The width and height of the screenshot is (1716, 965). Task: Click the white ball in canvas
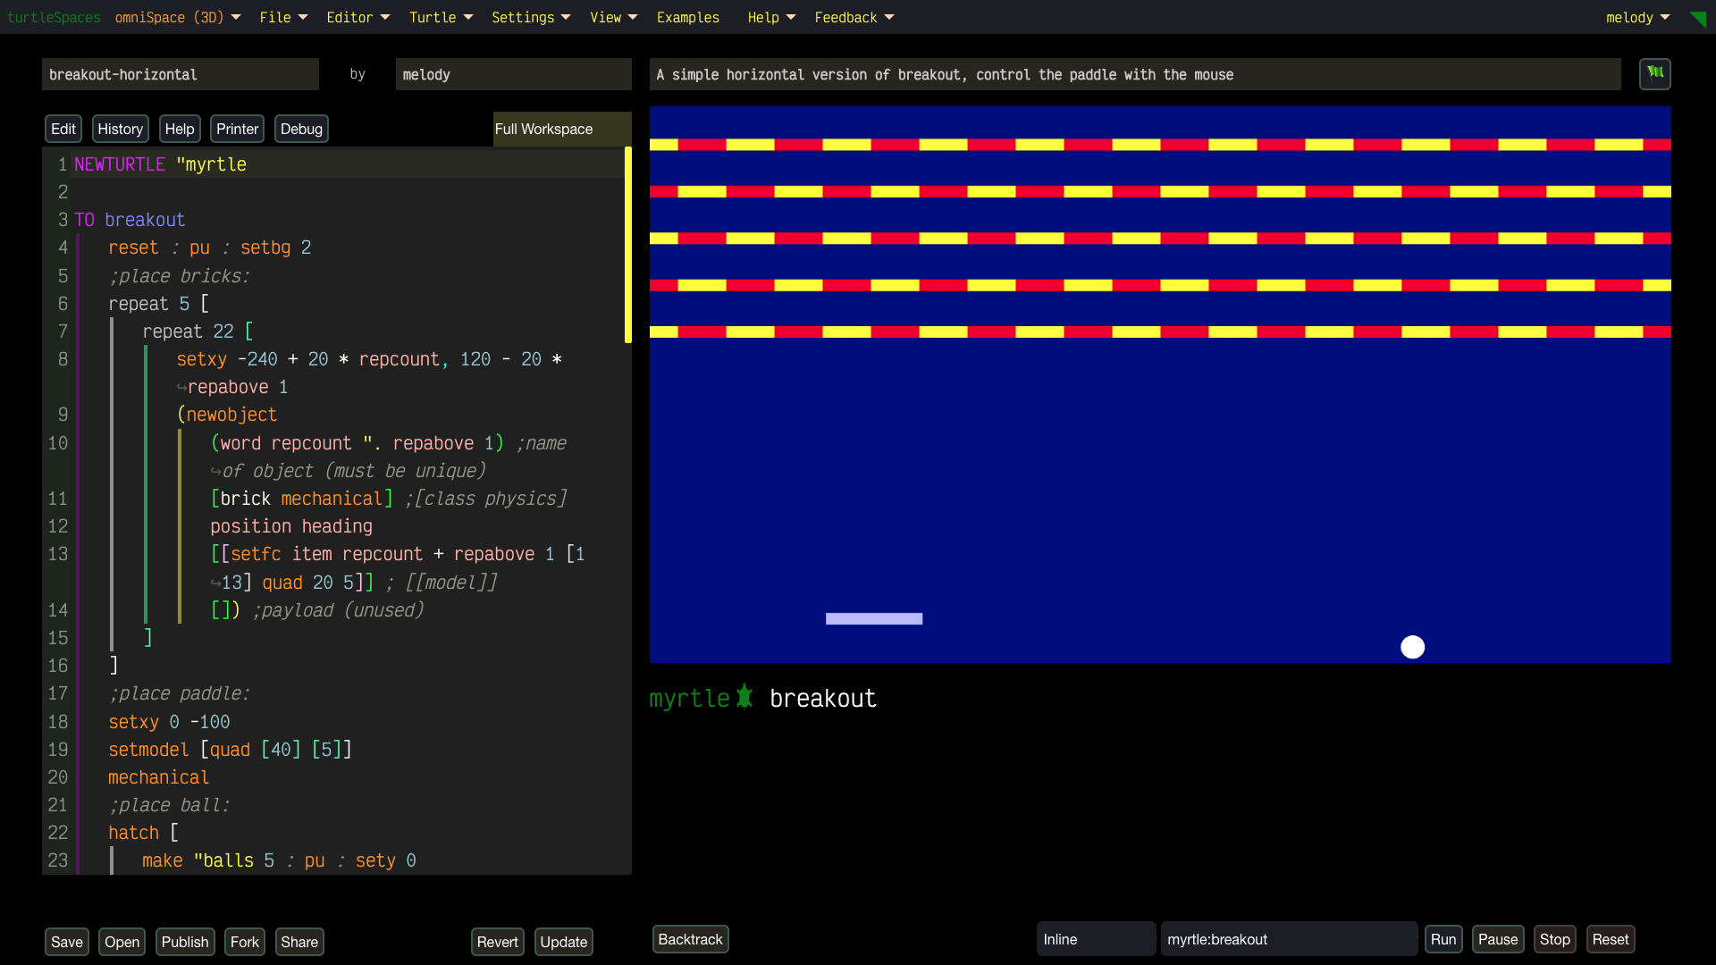(1412, 647)
